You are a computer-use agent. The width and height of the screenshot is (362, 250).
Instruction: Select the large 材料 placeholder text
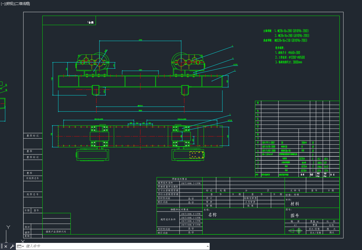(295, 204)
